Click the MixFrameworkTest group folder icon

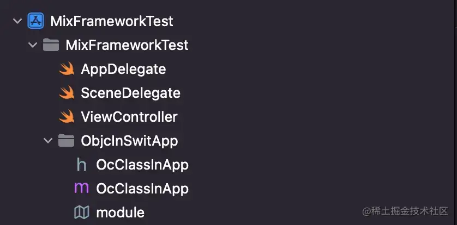(51, 45)
